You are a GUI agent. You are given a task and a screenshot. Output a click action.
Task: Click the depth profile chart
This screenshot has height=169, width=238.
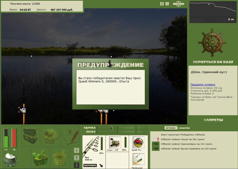coord(213,12)
